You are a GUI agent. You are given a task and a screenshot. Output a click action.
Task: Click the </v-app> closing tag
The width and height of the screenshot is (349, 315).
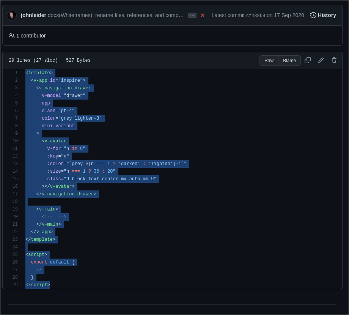tap(42, 231)
